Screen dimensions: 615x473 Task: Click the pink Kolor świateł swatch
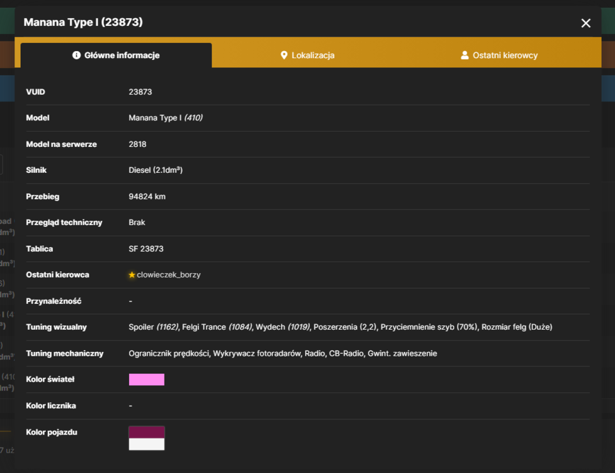pyautogui.click(x=147, y=380)
